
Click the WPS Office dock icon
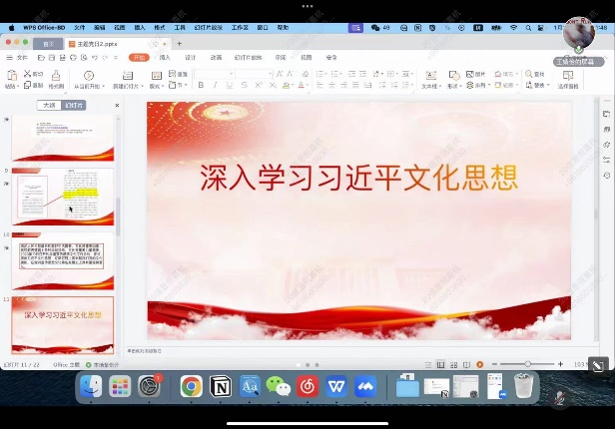336,386
